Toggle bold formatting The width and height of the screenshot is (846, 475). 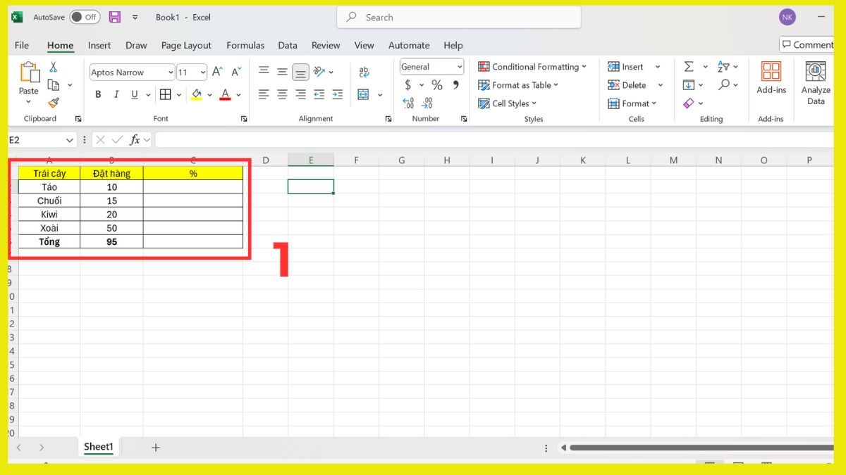coord(98,94)
